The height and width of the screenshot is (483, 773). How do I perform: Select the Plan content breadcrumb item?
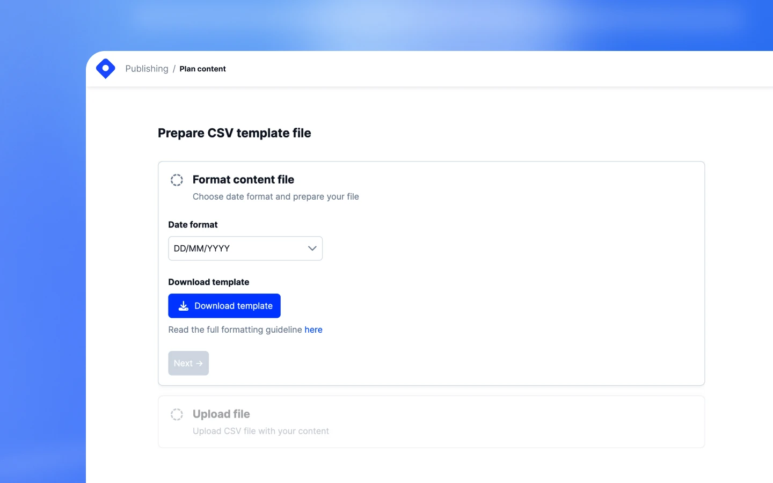pyautogui.click(x=202, y=69)
